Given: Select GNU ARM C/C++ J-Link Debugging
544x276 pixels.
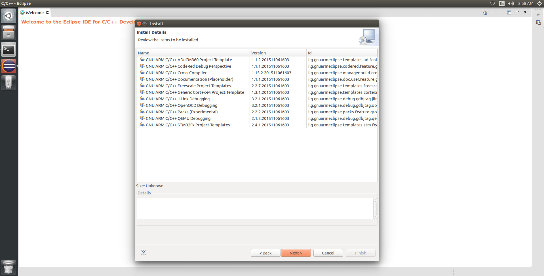Looking at the screenshot, I should [178, 99].
